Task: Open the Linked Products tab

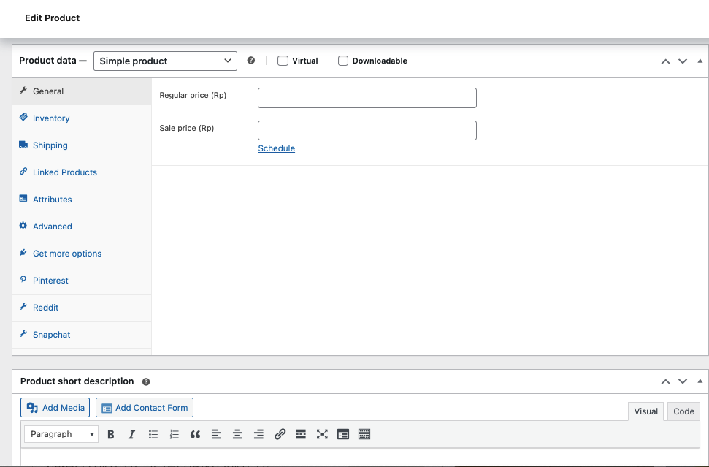Action: tap(82, 172)
